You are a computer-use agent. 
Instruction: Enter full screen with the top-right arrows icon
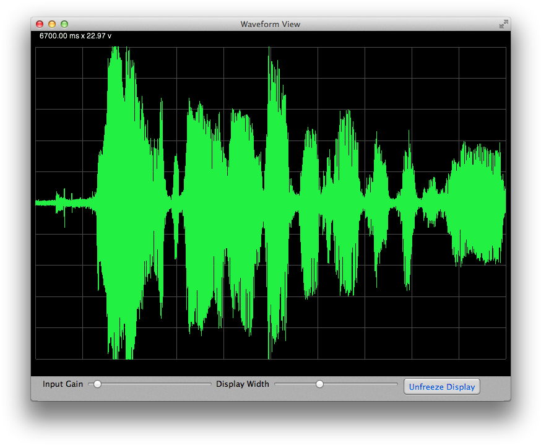[x=504, y=24]
